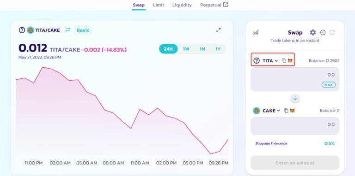This screenshot has width=355, height=176.
Task: Copy the CAKE token address
Action: [x=286, y=111]
